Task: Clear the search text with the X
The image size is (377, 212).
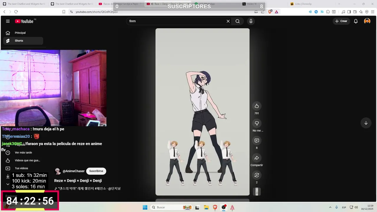Action: (228, 21)
